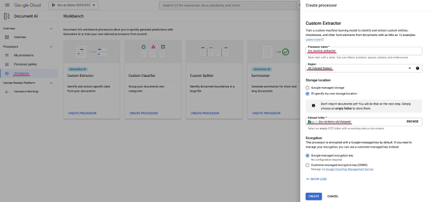Click the info icon in the notice
The width and height of the screenshot is (431, 202).
314,105
